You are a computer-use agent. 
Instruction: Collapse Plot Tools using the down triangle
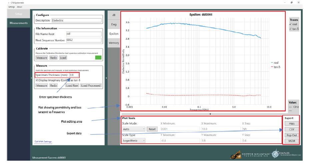[x=210, y=114]
